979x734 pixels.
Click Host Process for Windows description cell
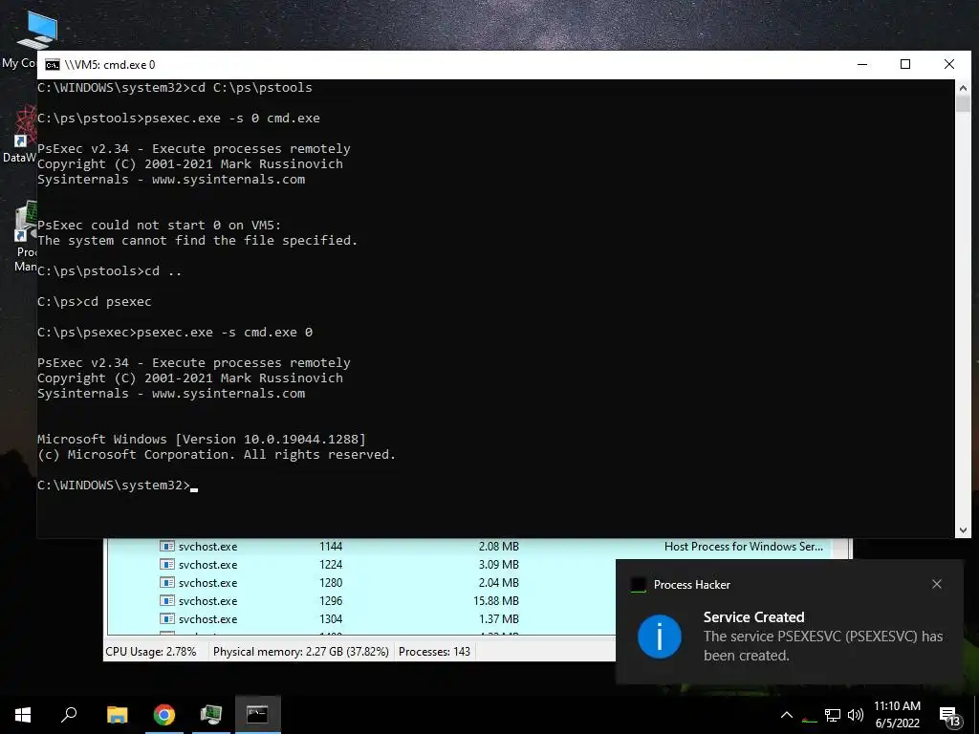[x=744, y=546]
